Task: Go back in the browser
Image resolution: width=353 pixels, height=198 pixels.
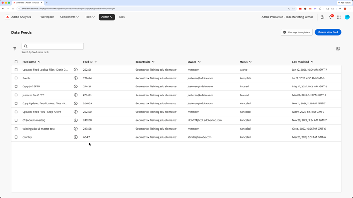Action: point(3,8)
